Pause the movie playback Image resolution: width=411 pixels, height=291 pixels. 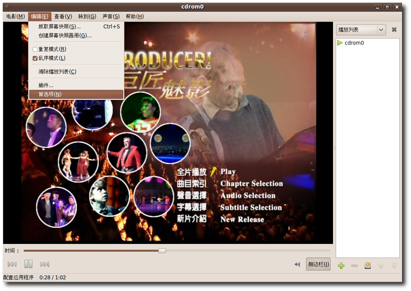click(28, 264)
